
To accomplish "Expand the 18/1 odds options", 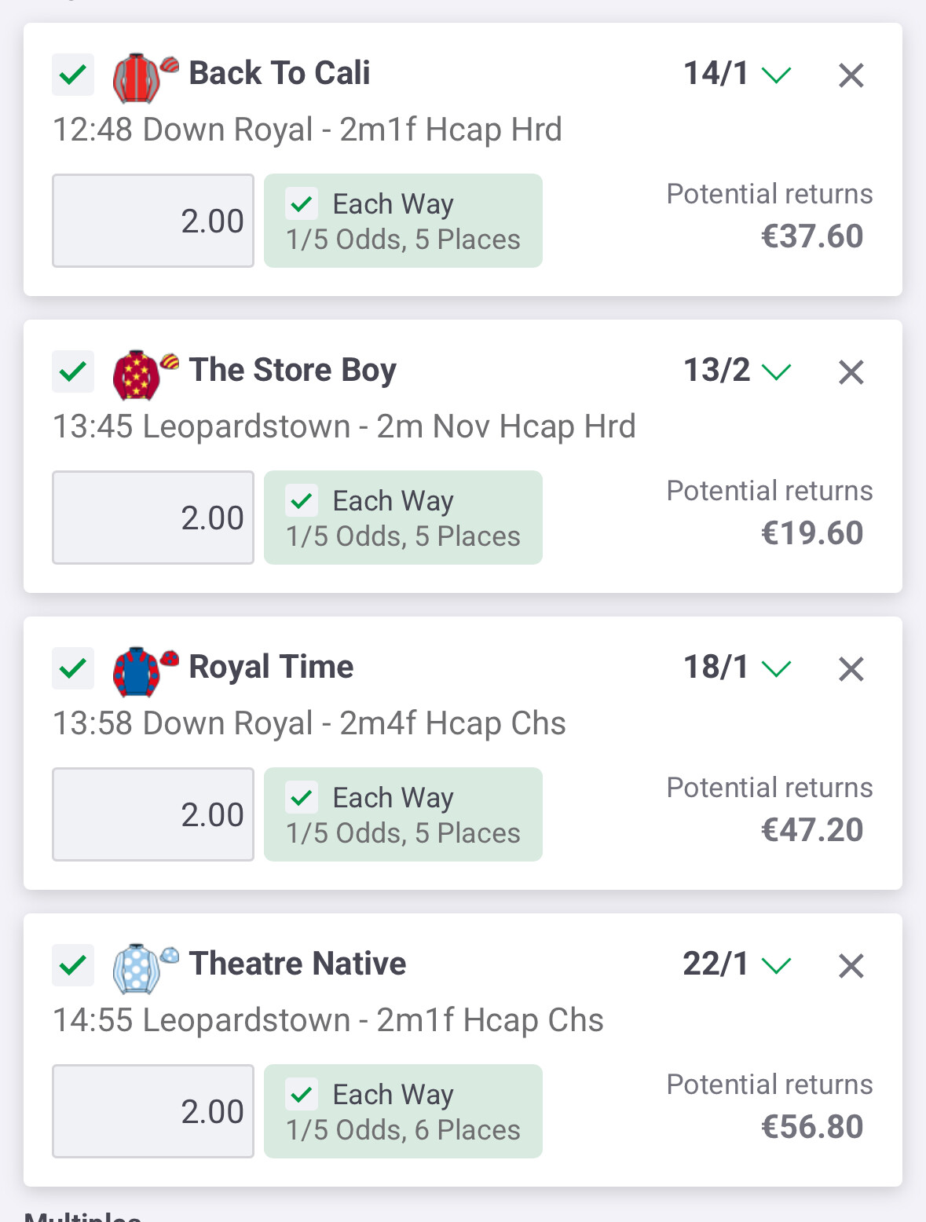I will tap(776, 669).
